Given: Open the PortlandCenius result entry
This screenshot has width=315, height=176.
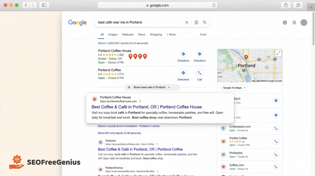Looking at the screenshot, I should 114,168.
